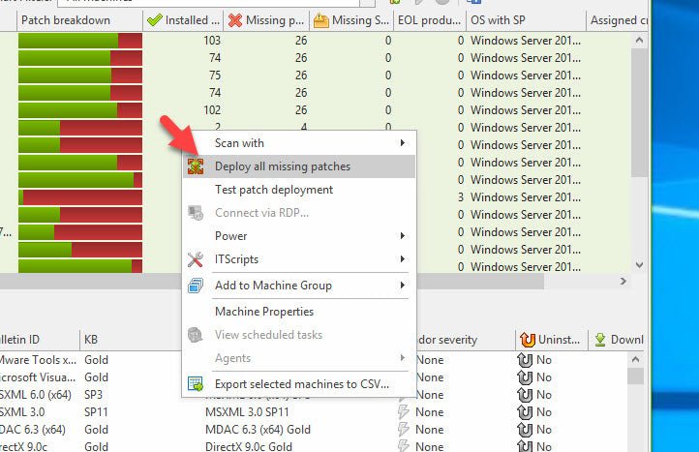699x452 pixels.
Task: Click uninstall icon in DirectX 9.0c row
Action: point(525,446)
